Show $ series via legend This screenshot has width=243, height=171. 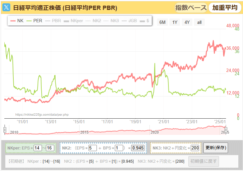(x=144, y=21)
